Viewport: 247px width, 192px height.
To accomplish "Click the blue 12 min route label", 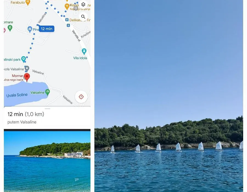I will (x=47, y=29).
